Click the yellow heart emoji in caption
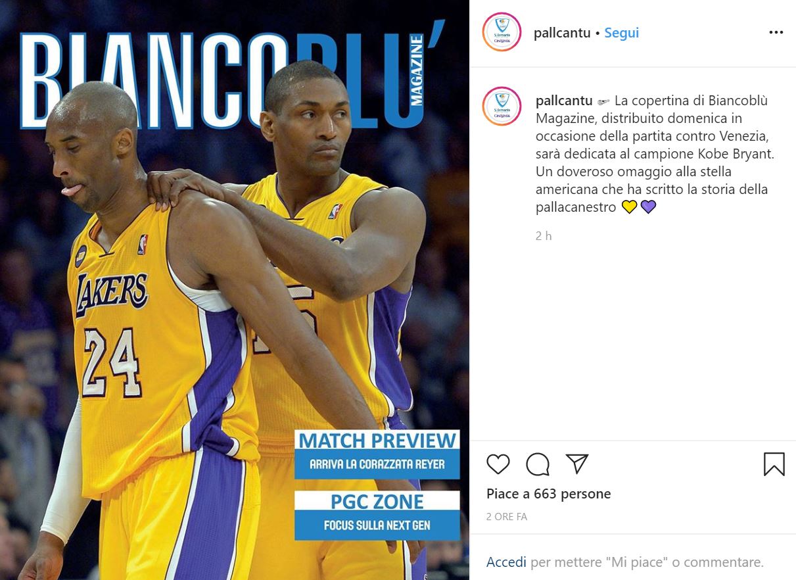The width and height of the screenshot is (796, 580). tap(629, 207)
